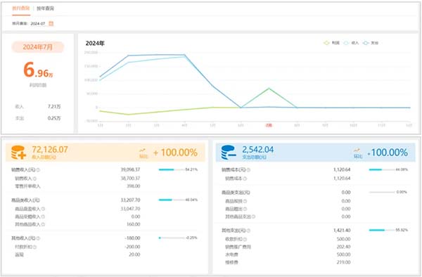
Task: Click the 219.00 expense value
Action: pos(344,262)
